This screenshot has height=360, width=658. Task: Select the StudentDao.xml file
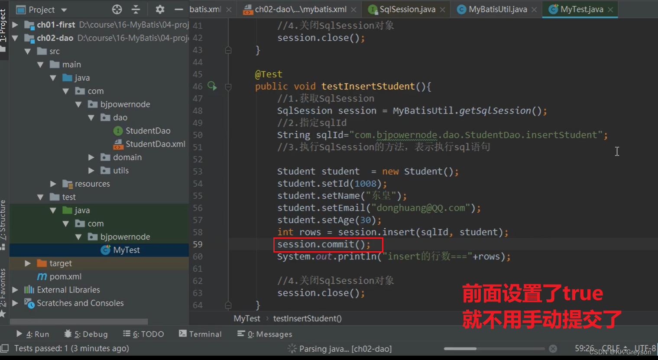pos(149,144)
